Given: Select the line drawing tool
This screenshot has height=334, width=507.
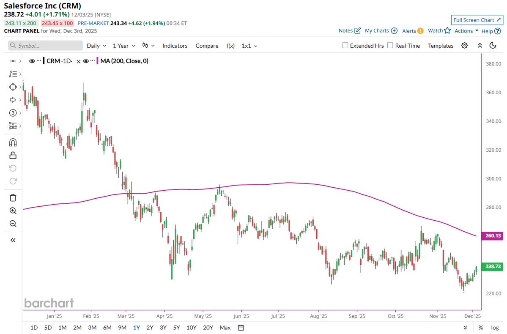Looking at the screenshot, I should [x=13, y=61].
